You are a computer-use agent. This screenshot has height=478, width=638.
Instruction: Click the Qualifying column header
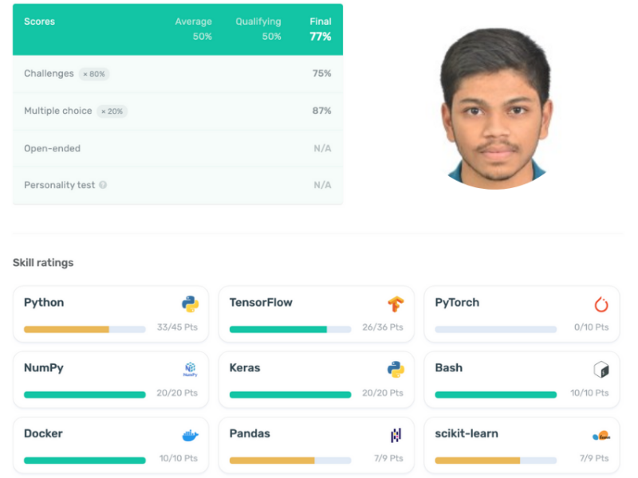pos(258,22)
